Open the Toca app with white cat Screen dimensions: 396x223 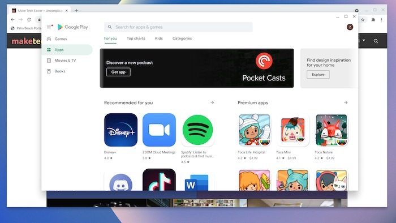[332, 180]
